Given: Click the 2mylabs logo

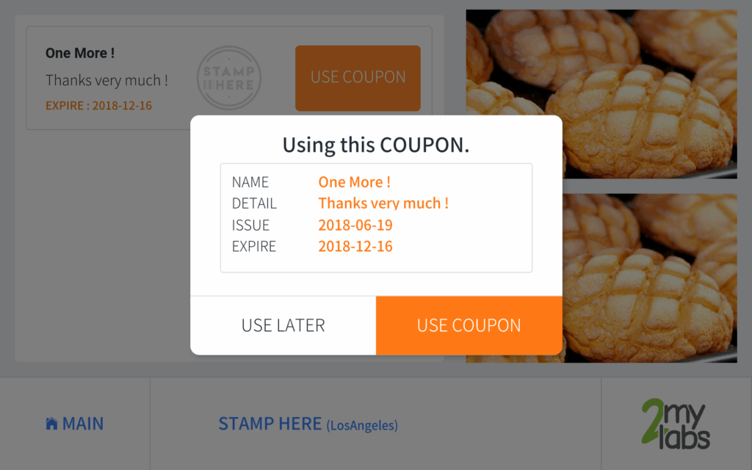Looking at the screenshot, I should point(676,424).
